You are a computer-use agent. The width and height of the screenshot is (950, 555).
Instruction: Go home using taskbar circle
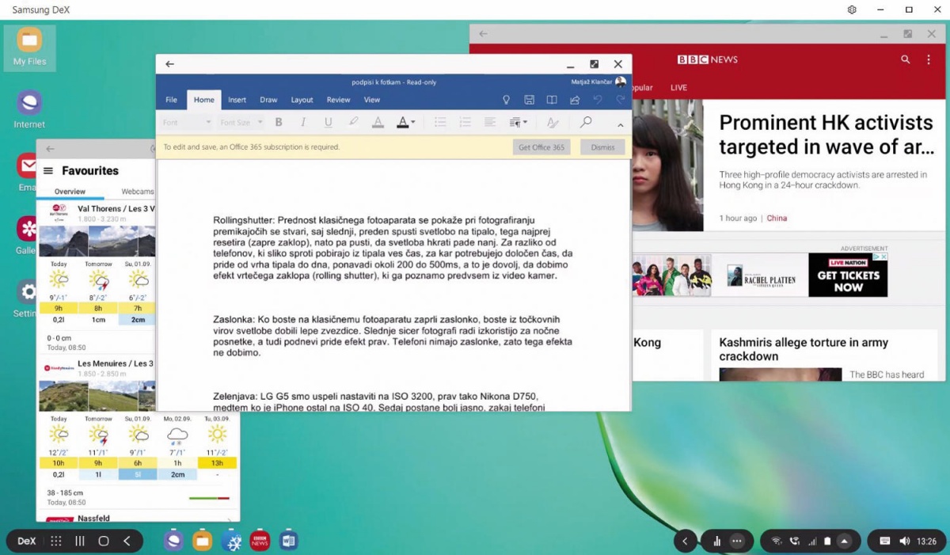103,541
